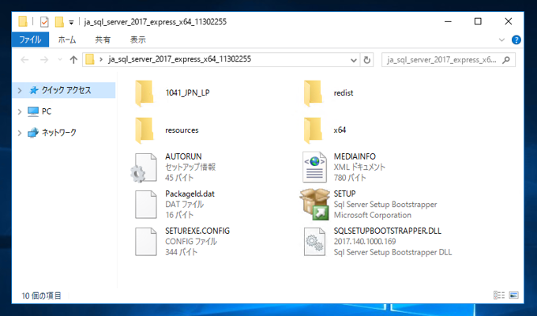Click the Network icon in the sidebar
The height and width of the screenshot is (316, 537).
point(33,133)
